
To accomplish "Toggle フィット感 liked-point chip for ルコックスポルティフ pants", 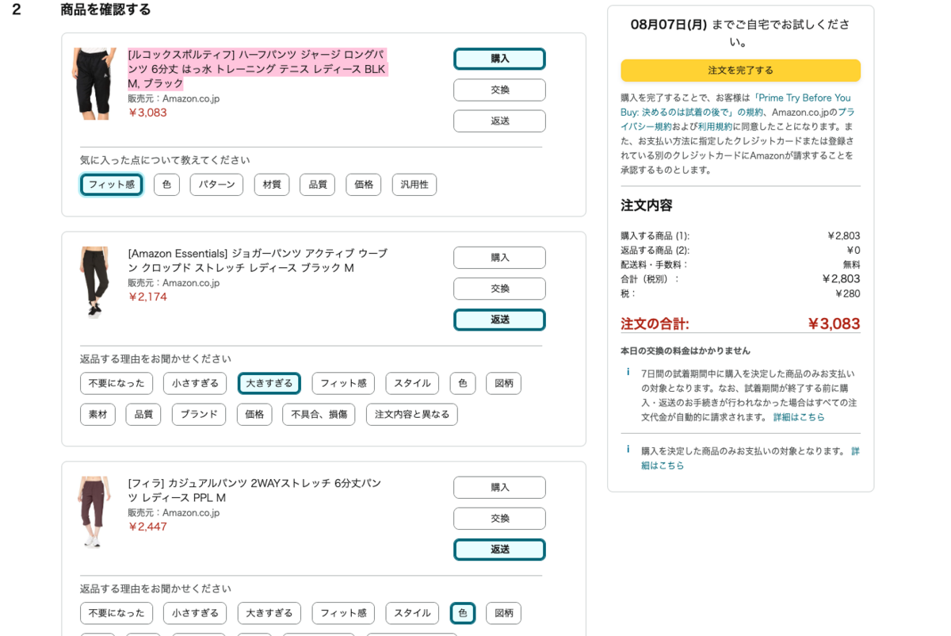I will tap(112, 185).
